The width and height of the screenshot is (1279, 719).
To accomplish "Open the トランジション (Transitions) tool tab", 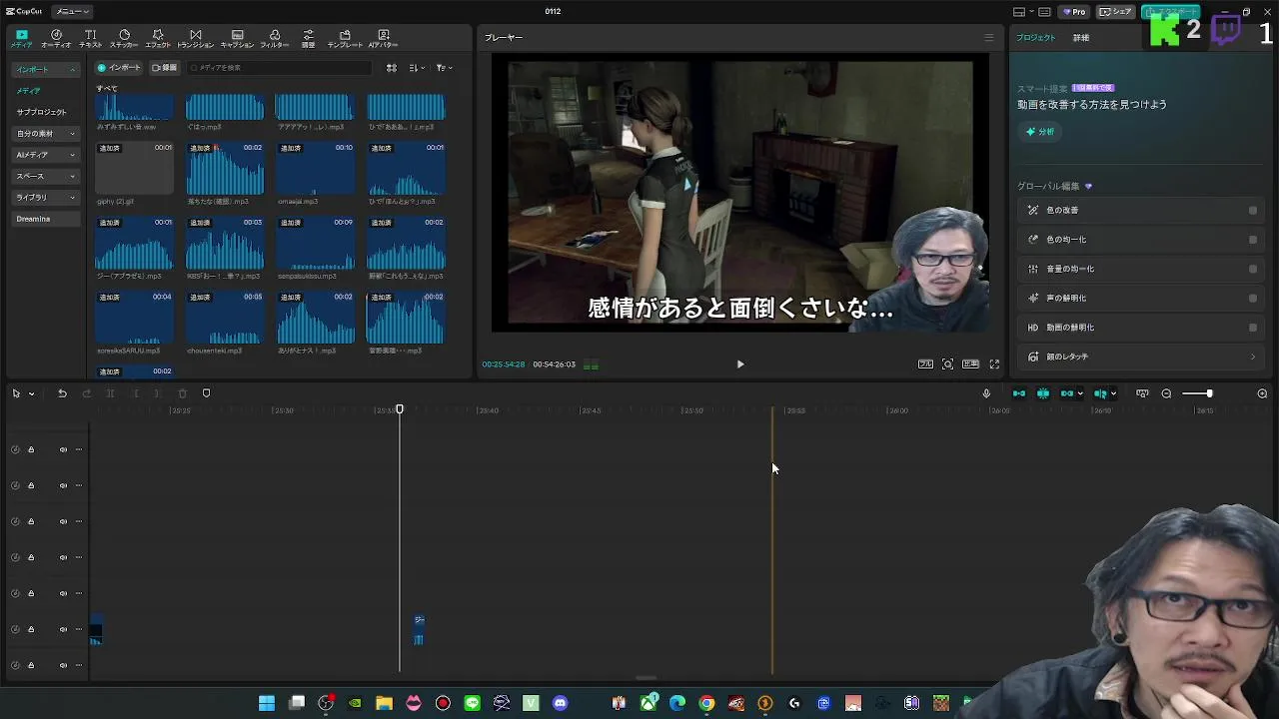I will [195, 39].
